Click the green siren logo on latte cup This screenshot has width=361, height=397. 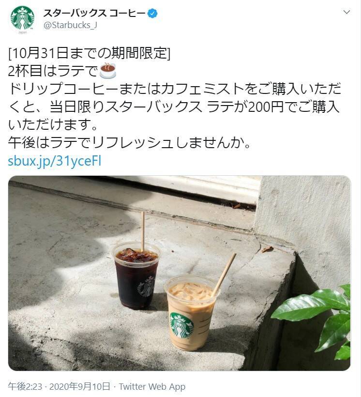pyautogui.click(x=181, y=325)
